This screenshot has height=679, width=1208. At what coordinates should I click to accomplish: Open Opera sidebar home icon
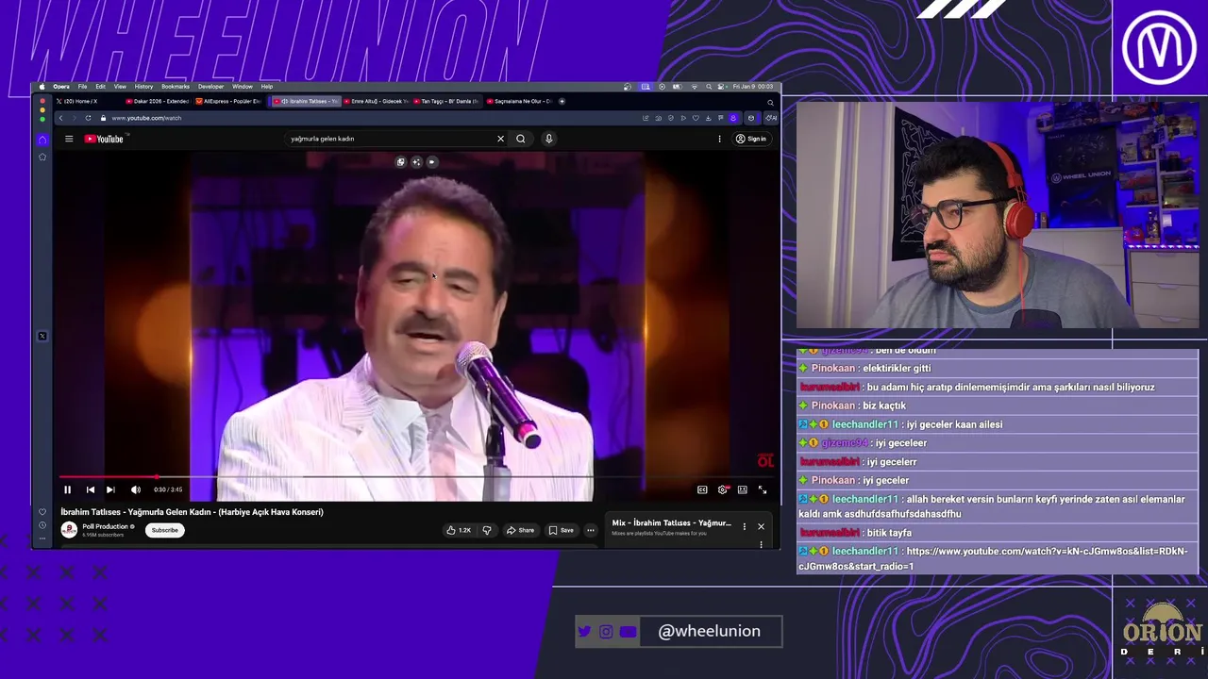[x=42, y=141]
